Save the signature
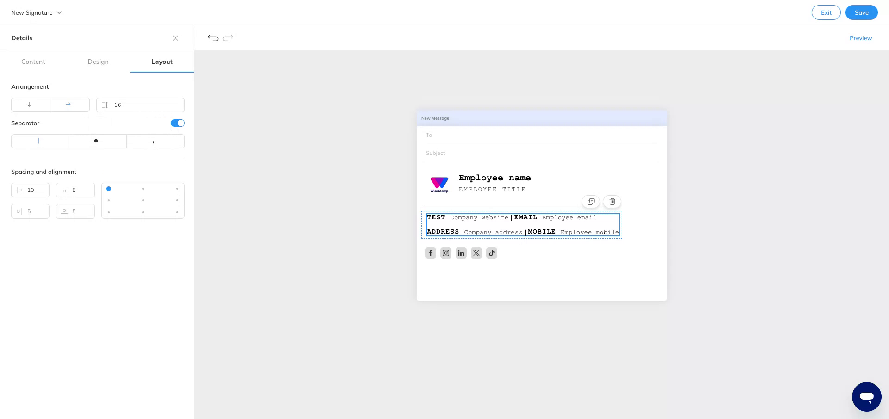The width and height of the screenshot is (889, 419). click(x=861, y=12)
